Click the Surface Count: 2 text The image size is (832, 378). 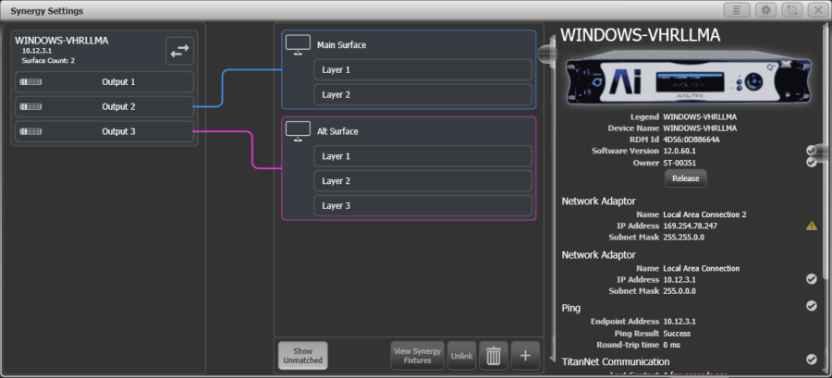48,61
